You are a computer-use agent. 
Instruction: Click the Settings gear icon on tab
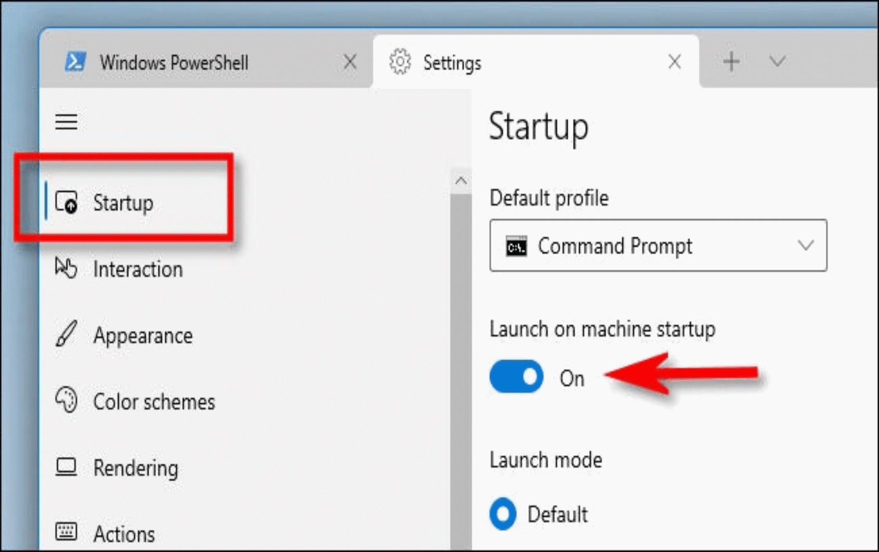pyautogui.click(x=400, y=62)
